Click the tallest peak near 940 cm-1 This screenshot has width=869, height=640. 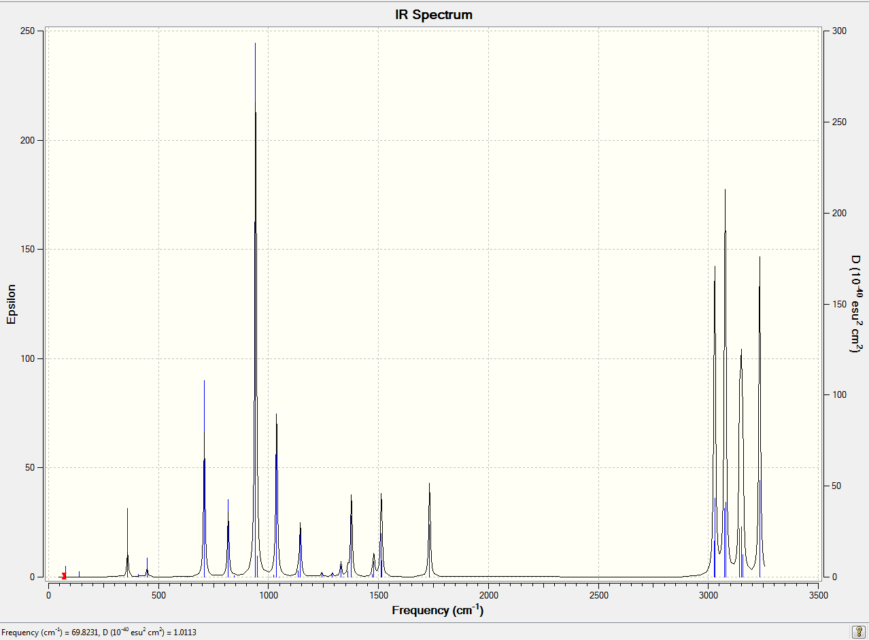[x=255, y=309]
